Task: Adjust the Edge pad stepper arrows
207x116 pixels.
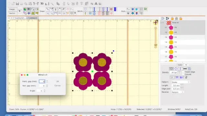Action: 182,89
